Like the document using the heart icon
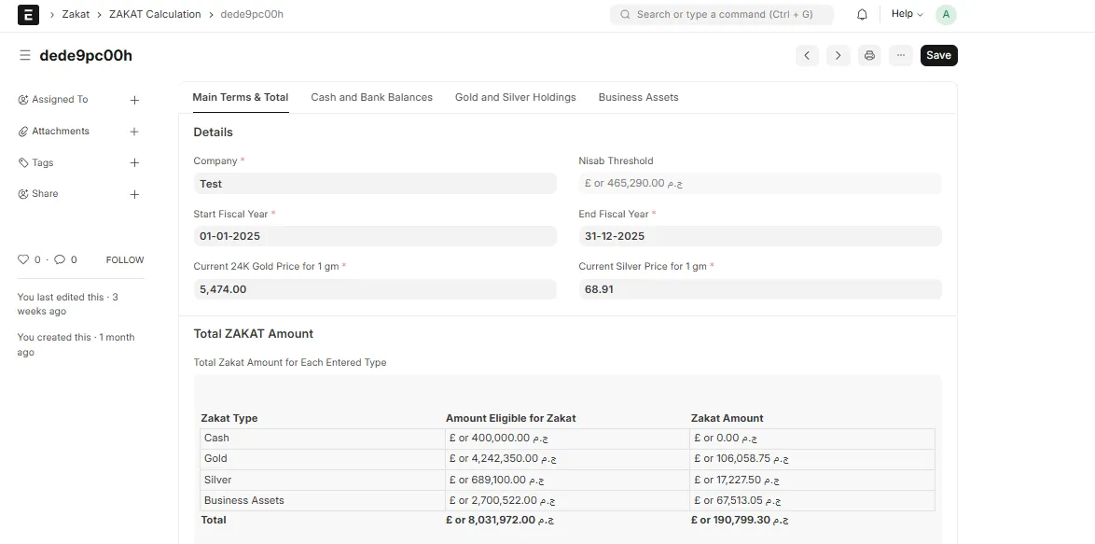 pyautogui.click(x=22, y=259)
